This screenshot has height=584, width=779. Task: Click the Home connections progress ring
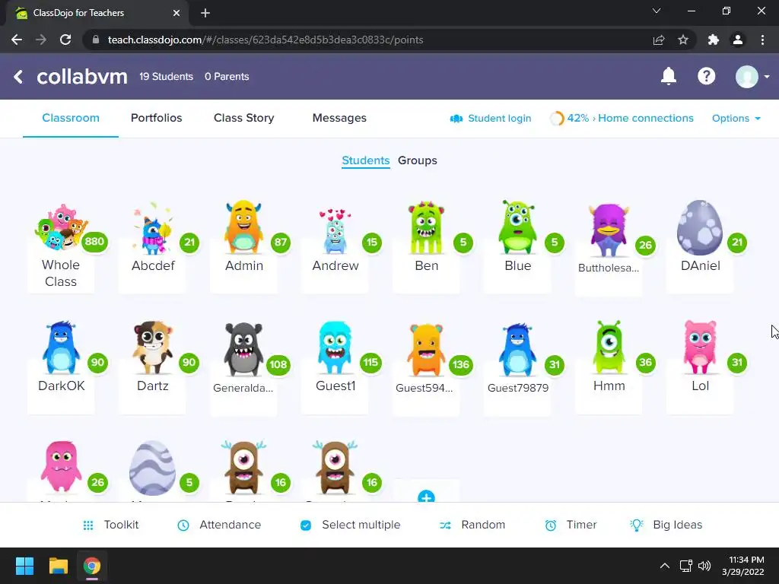coord(557,118)
